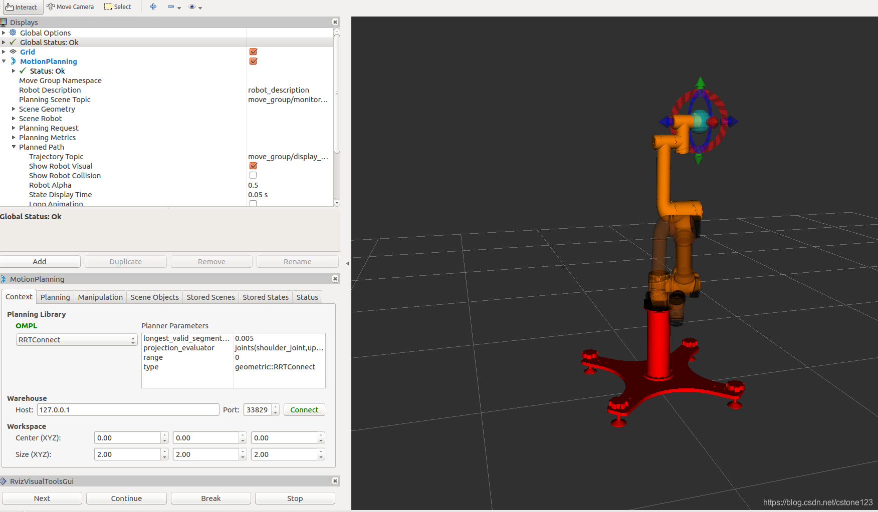The width and height of the screenshot is (878, 512).
Task: Click the MotionPlanning panel title icon
Action: [4, 279]
